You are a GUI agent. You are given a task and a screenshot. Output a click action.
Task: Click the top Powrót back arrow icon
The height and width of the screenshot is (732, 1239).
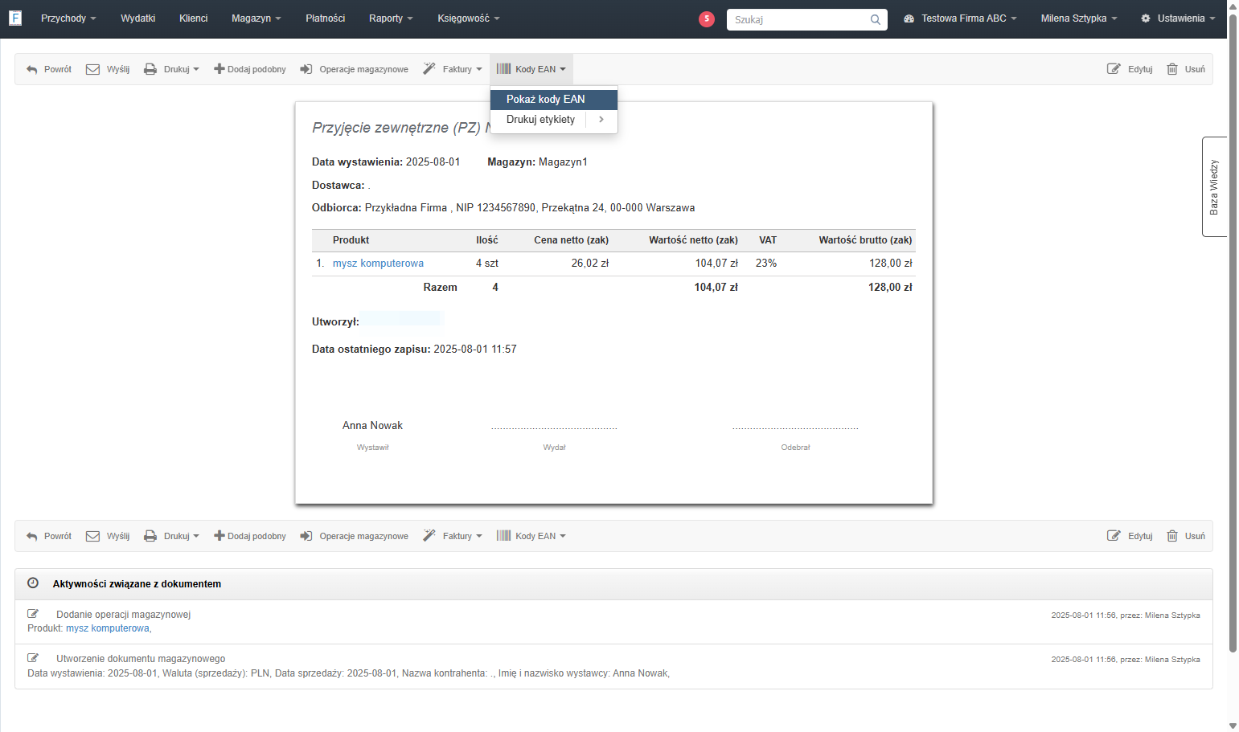[32, 70]
